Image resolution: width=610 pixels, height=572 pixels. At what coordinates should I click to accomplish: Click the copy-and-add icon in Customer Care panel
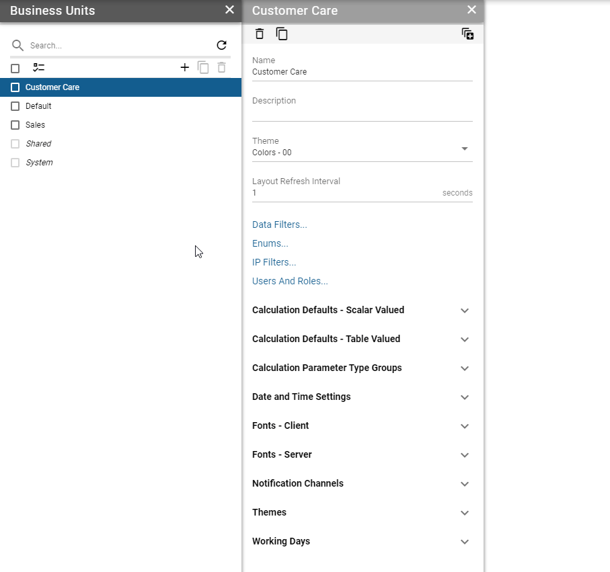click(467, 34)
